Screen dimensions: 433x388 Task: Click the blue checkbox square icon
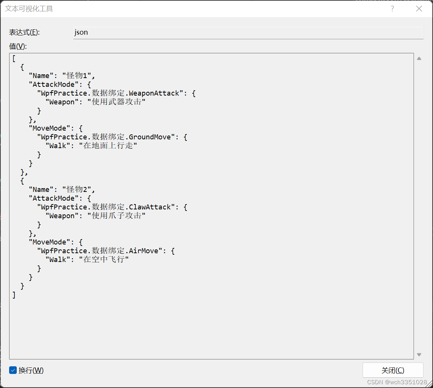(13, 370)
